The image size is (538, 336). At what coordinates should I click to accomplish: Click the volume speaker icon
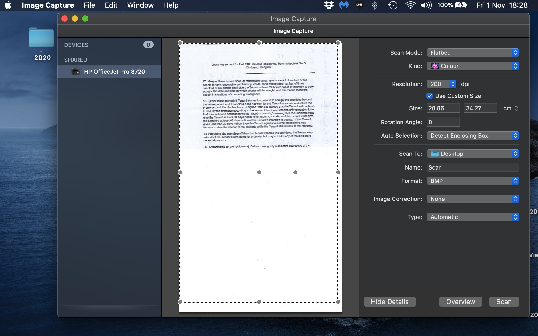click(x=426, y=5)
